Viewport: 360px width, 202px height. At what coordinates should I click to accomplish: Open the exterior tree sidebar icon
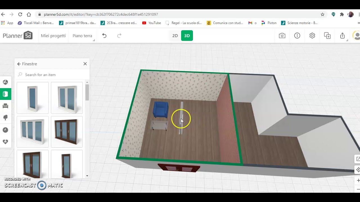(5, 118)
